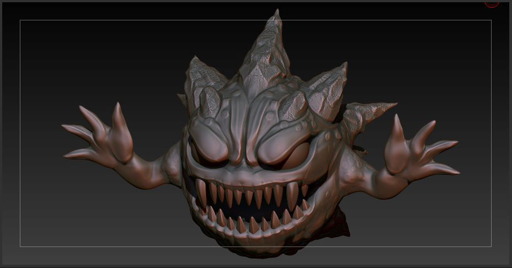Click the tallest rocky spike on monster's head
512x268 pixels.
coord(265,51)
